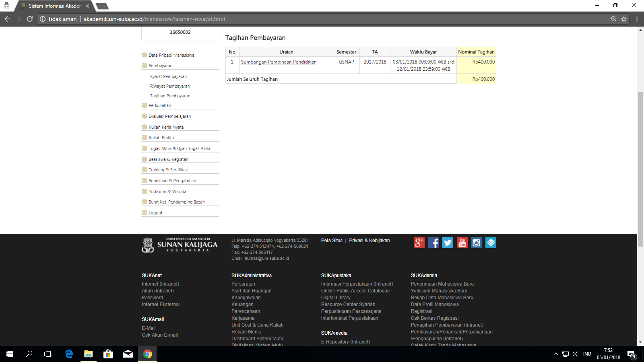Expand the Pembayaran menu section
Viewport: 644px width, 362px height.
(160, 66)
